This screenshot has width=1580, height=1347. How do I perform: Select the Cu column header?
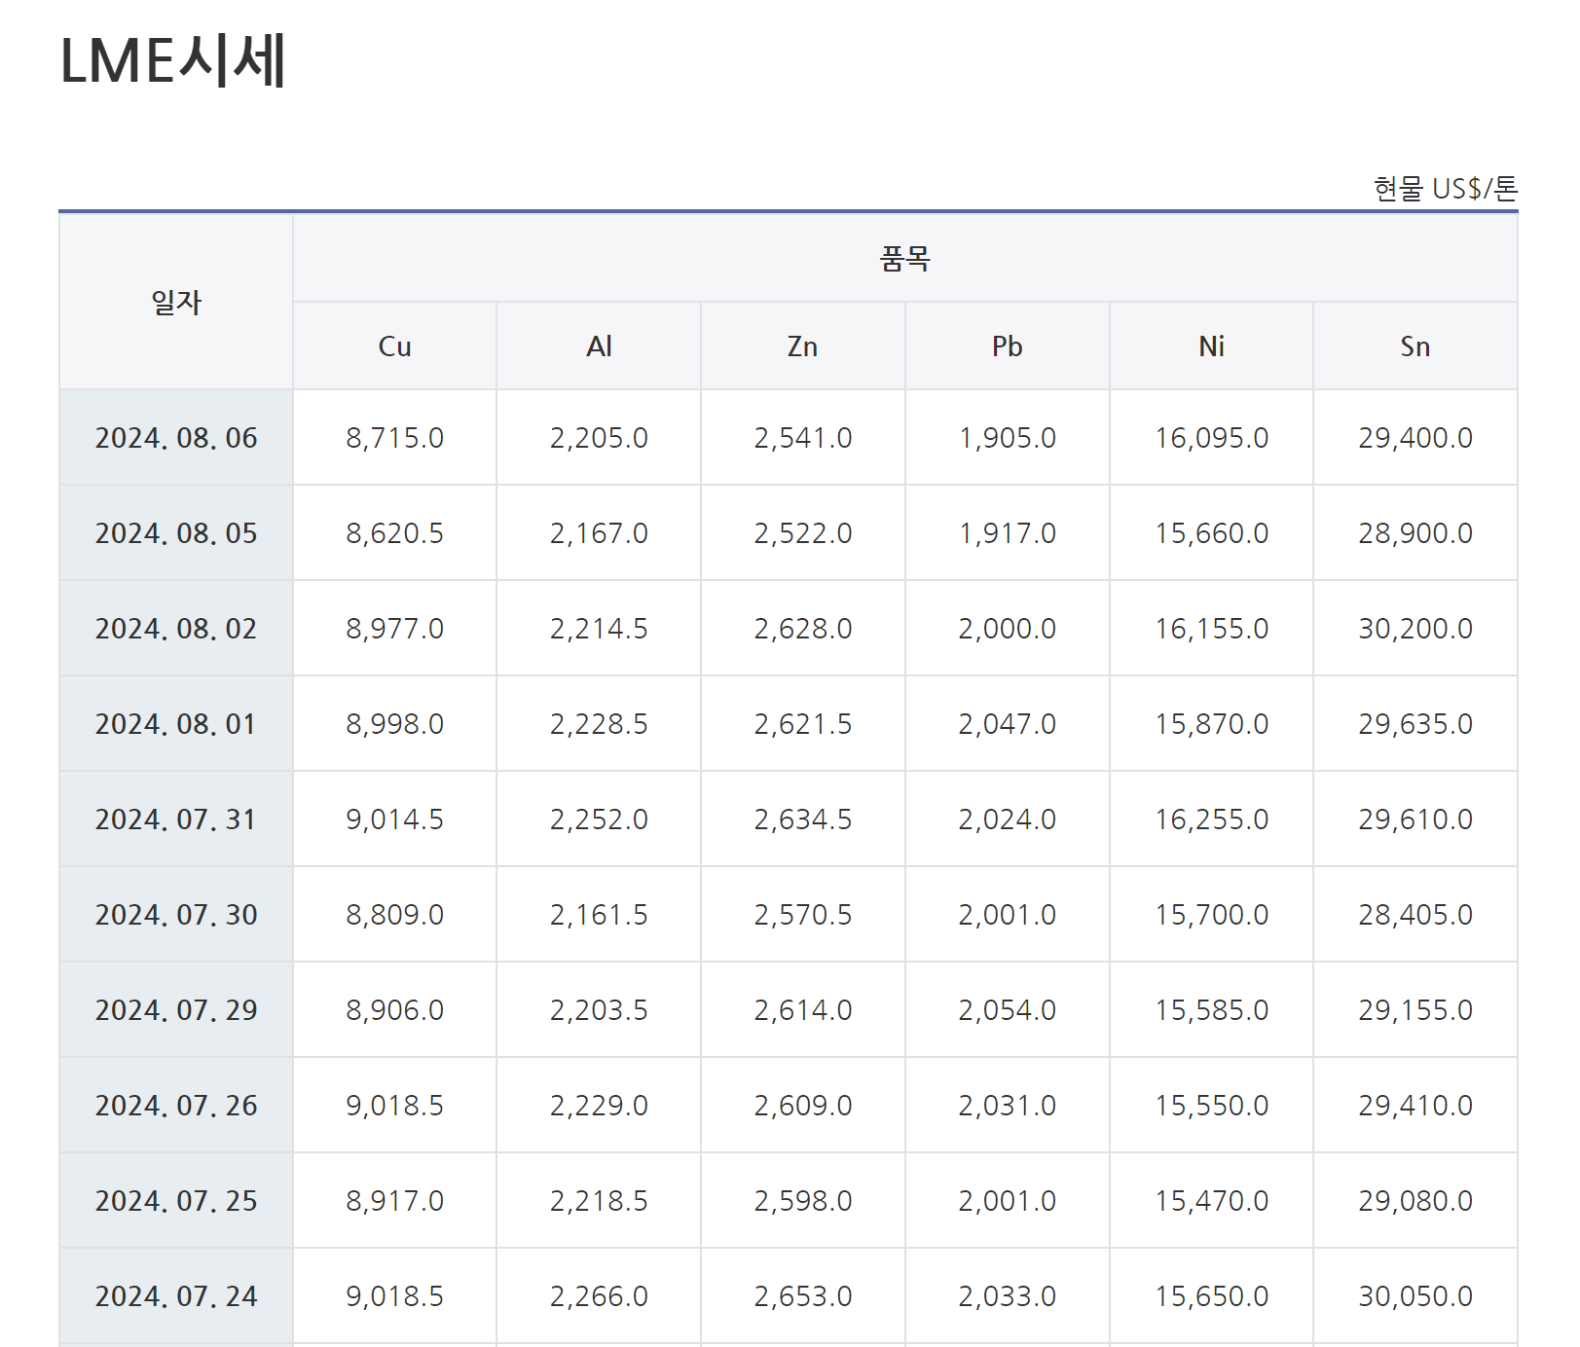pos(394,346)
